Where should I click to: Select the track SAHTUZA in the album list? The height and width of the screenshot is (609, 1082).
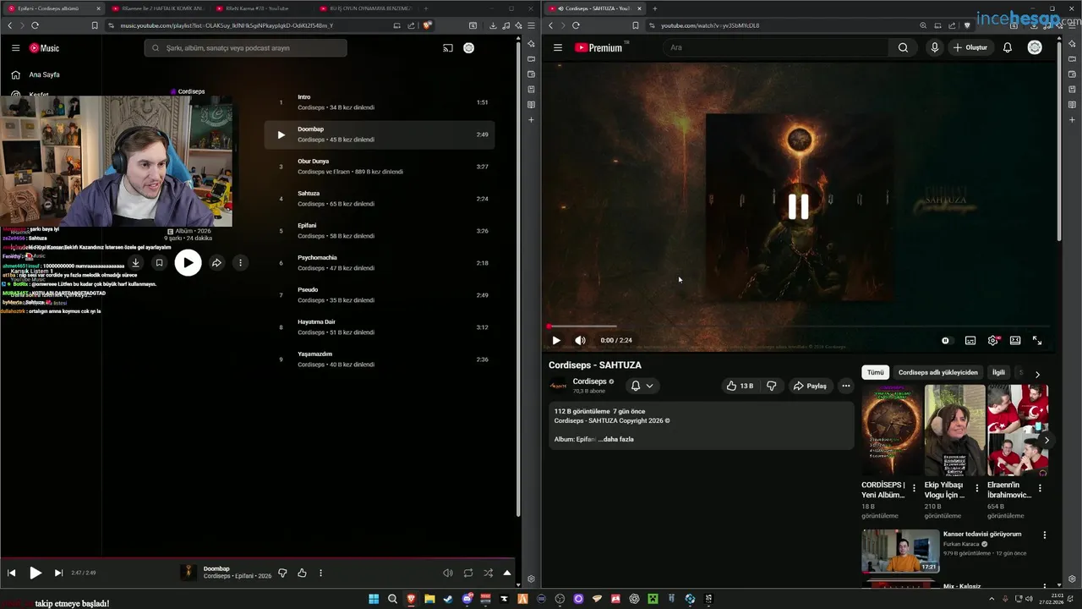(309, 194)
